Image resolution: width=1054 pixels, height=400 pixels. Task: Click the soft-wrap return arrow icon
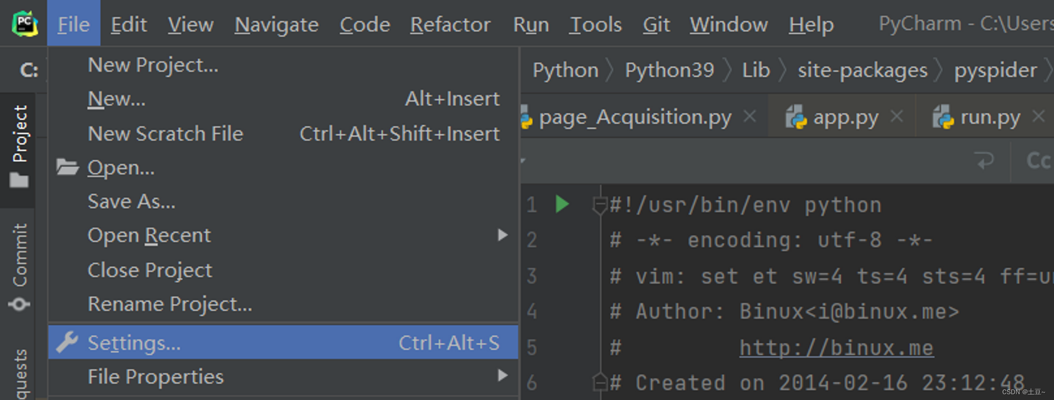[984, 161]
